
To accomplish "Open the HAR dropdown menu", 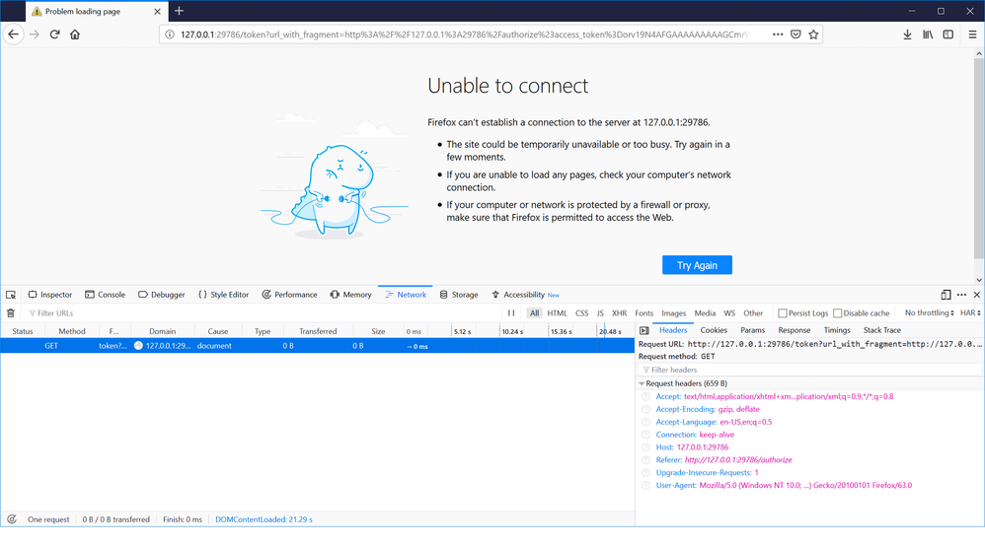I will click(970, 313).
